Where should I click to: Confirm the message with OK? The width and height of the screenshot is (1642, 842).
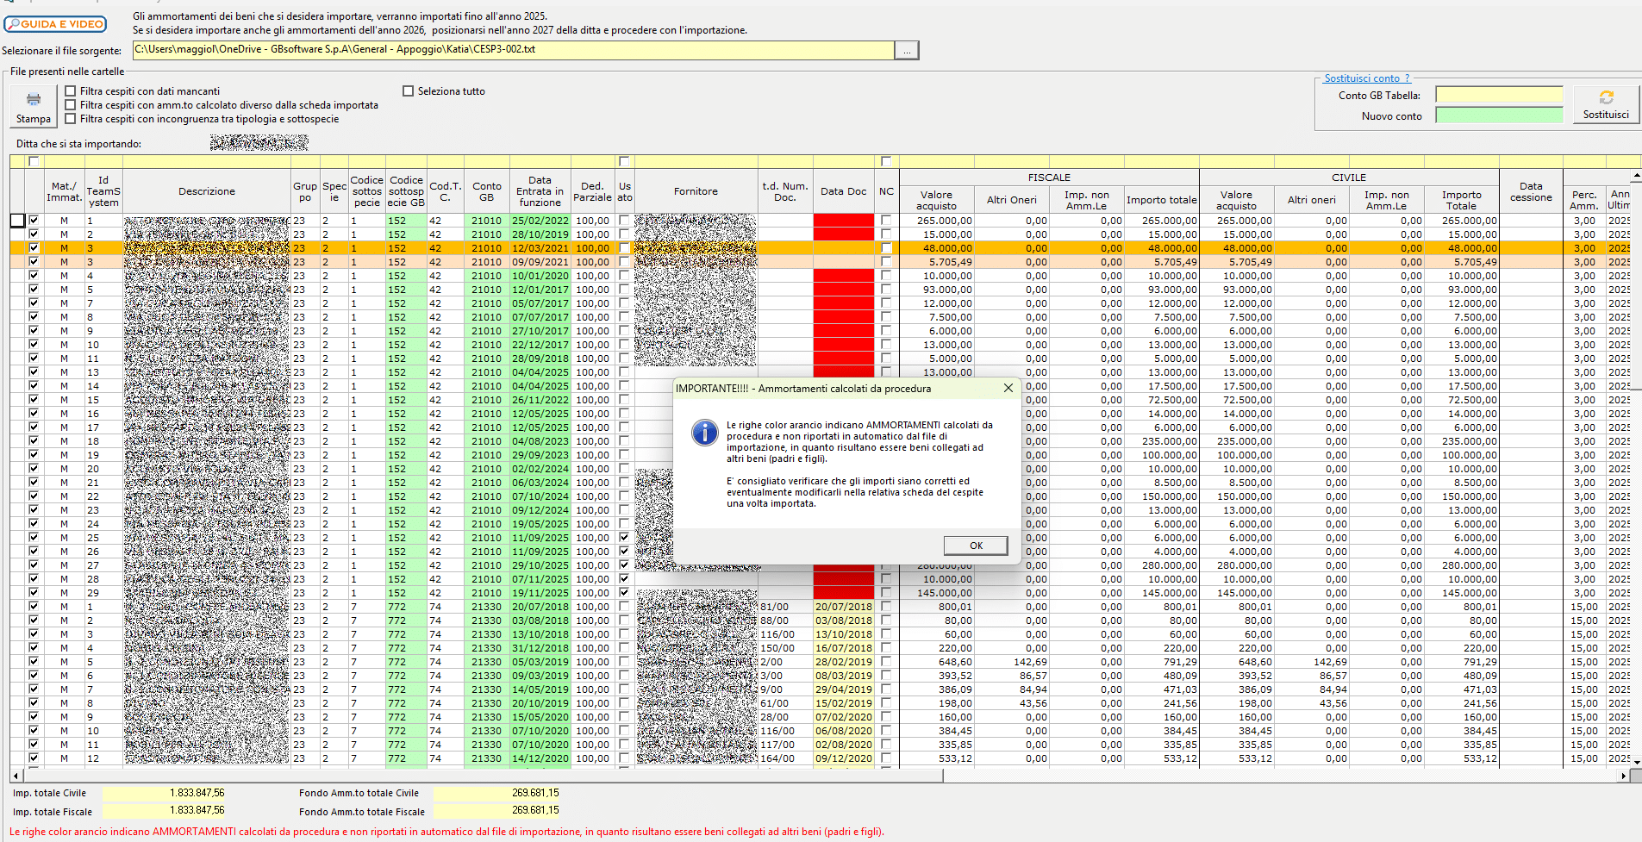click(x=976, y=546)
